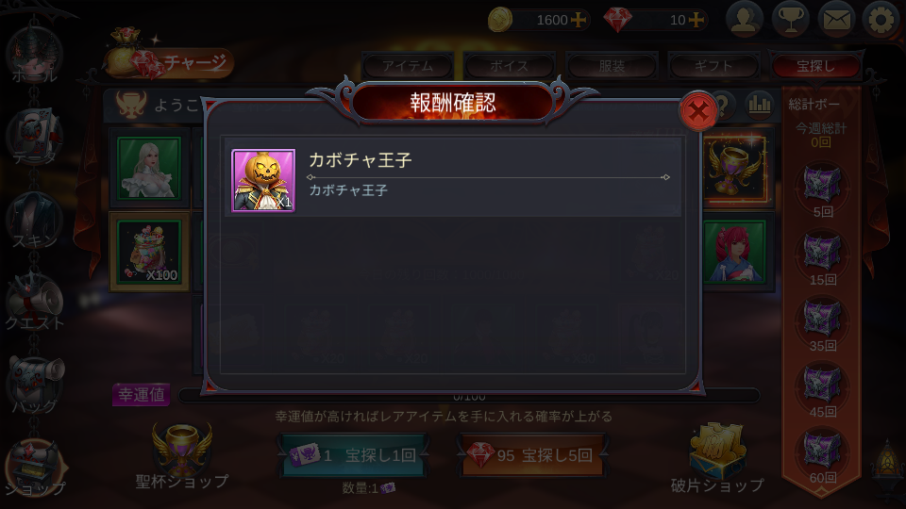Add gold coins with plus icon
This screenshot has height=509, width=906.
(x=578, y=20)
